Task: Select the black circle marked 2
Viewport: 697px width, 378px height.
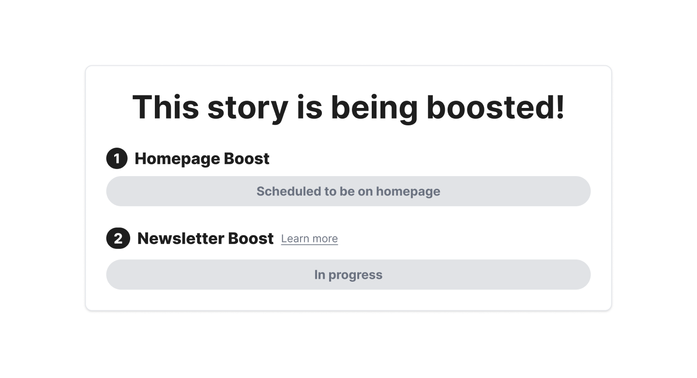Action: (x=118, y=238)
